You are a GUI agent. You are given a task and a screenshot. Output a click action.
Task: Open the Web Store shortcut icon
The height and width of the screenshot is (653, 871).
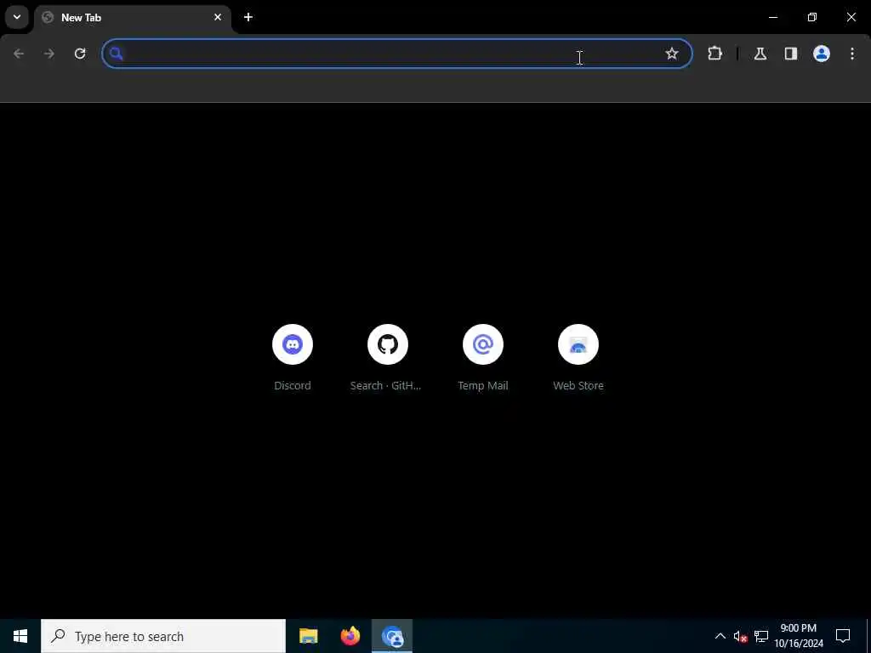point(578,344)
